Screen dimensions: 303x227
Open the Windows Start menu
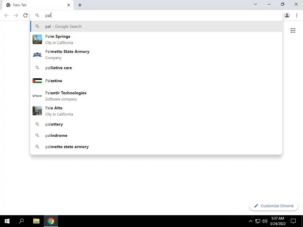point(7,221)
